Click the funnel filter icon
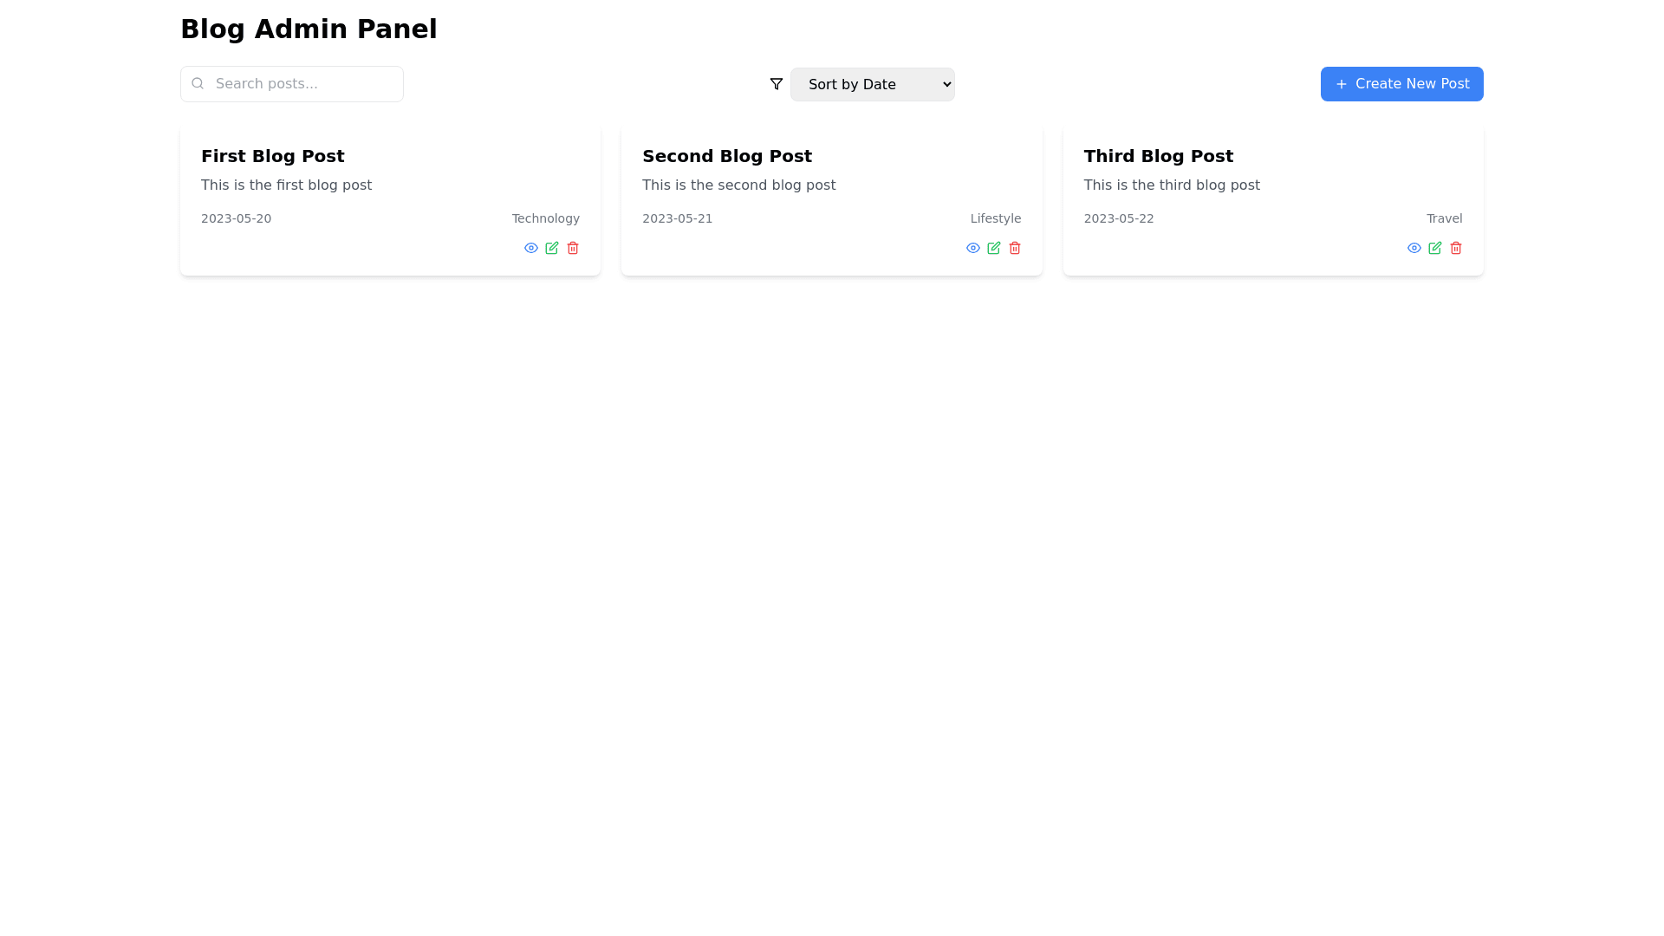 776,84
